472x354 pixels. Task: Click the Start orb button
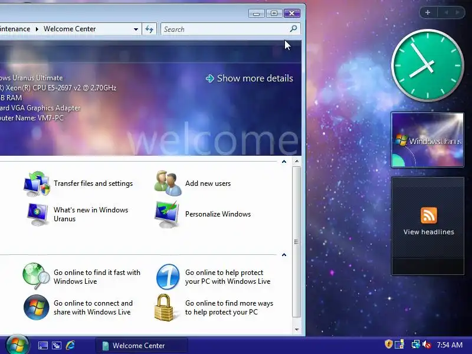18,345
